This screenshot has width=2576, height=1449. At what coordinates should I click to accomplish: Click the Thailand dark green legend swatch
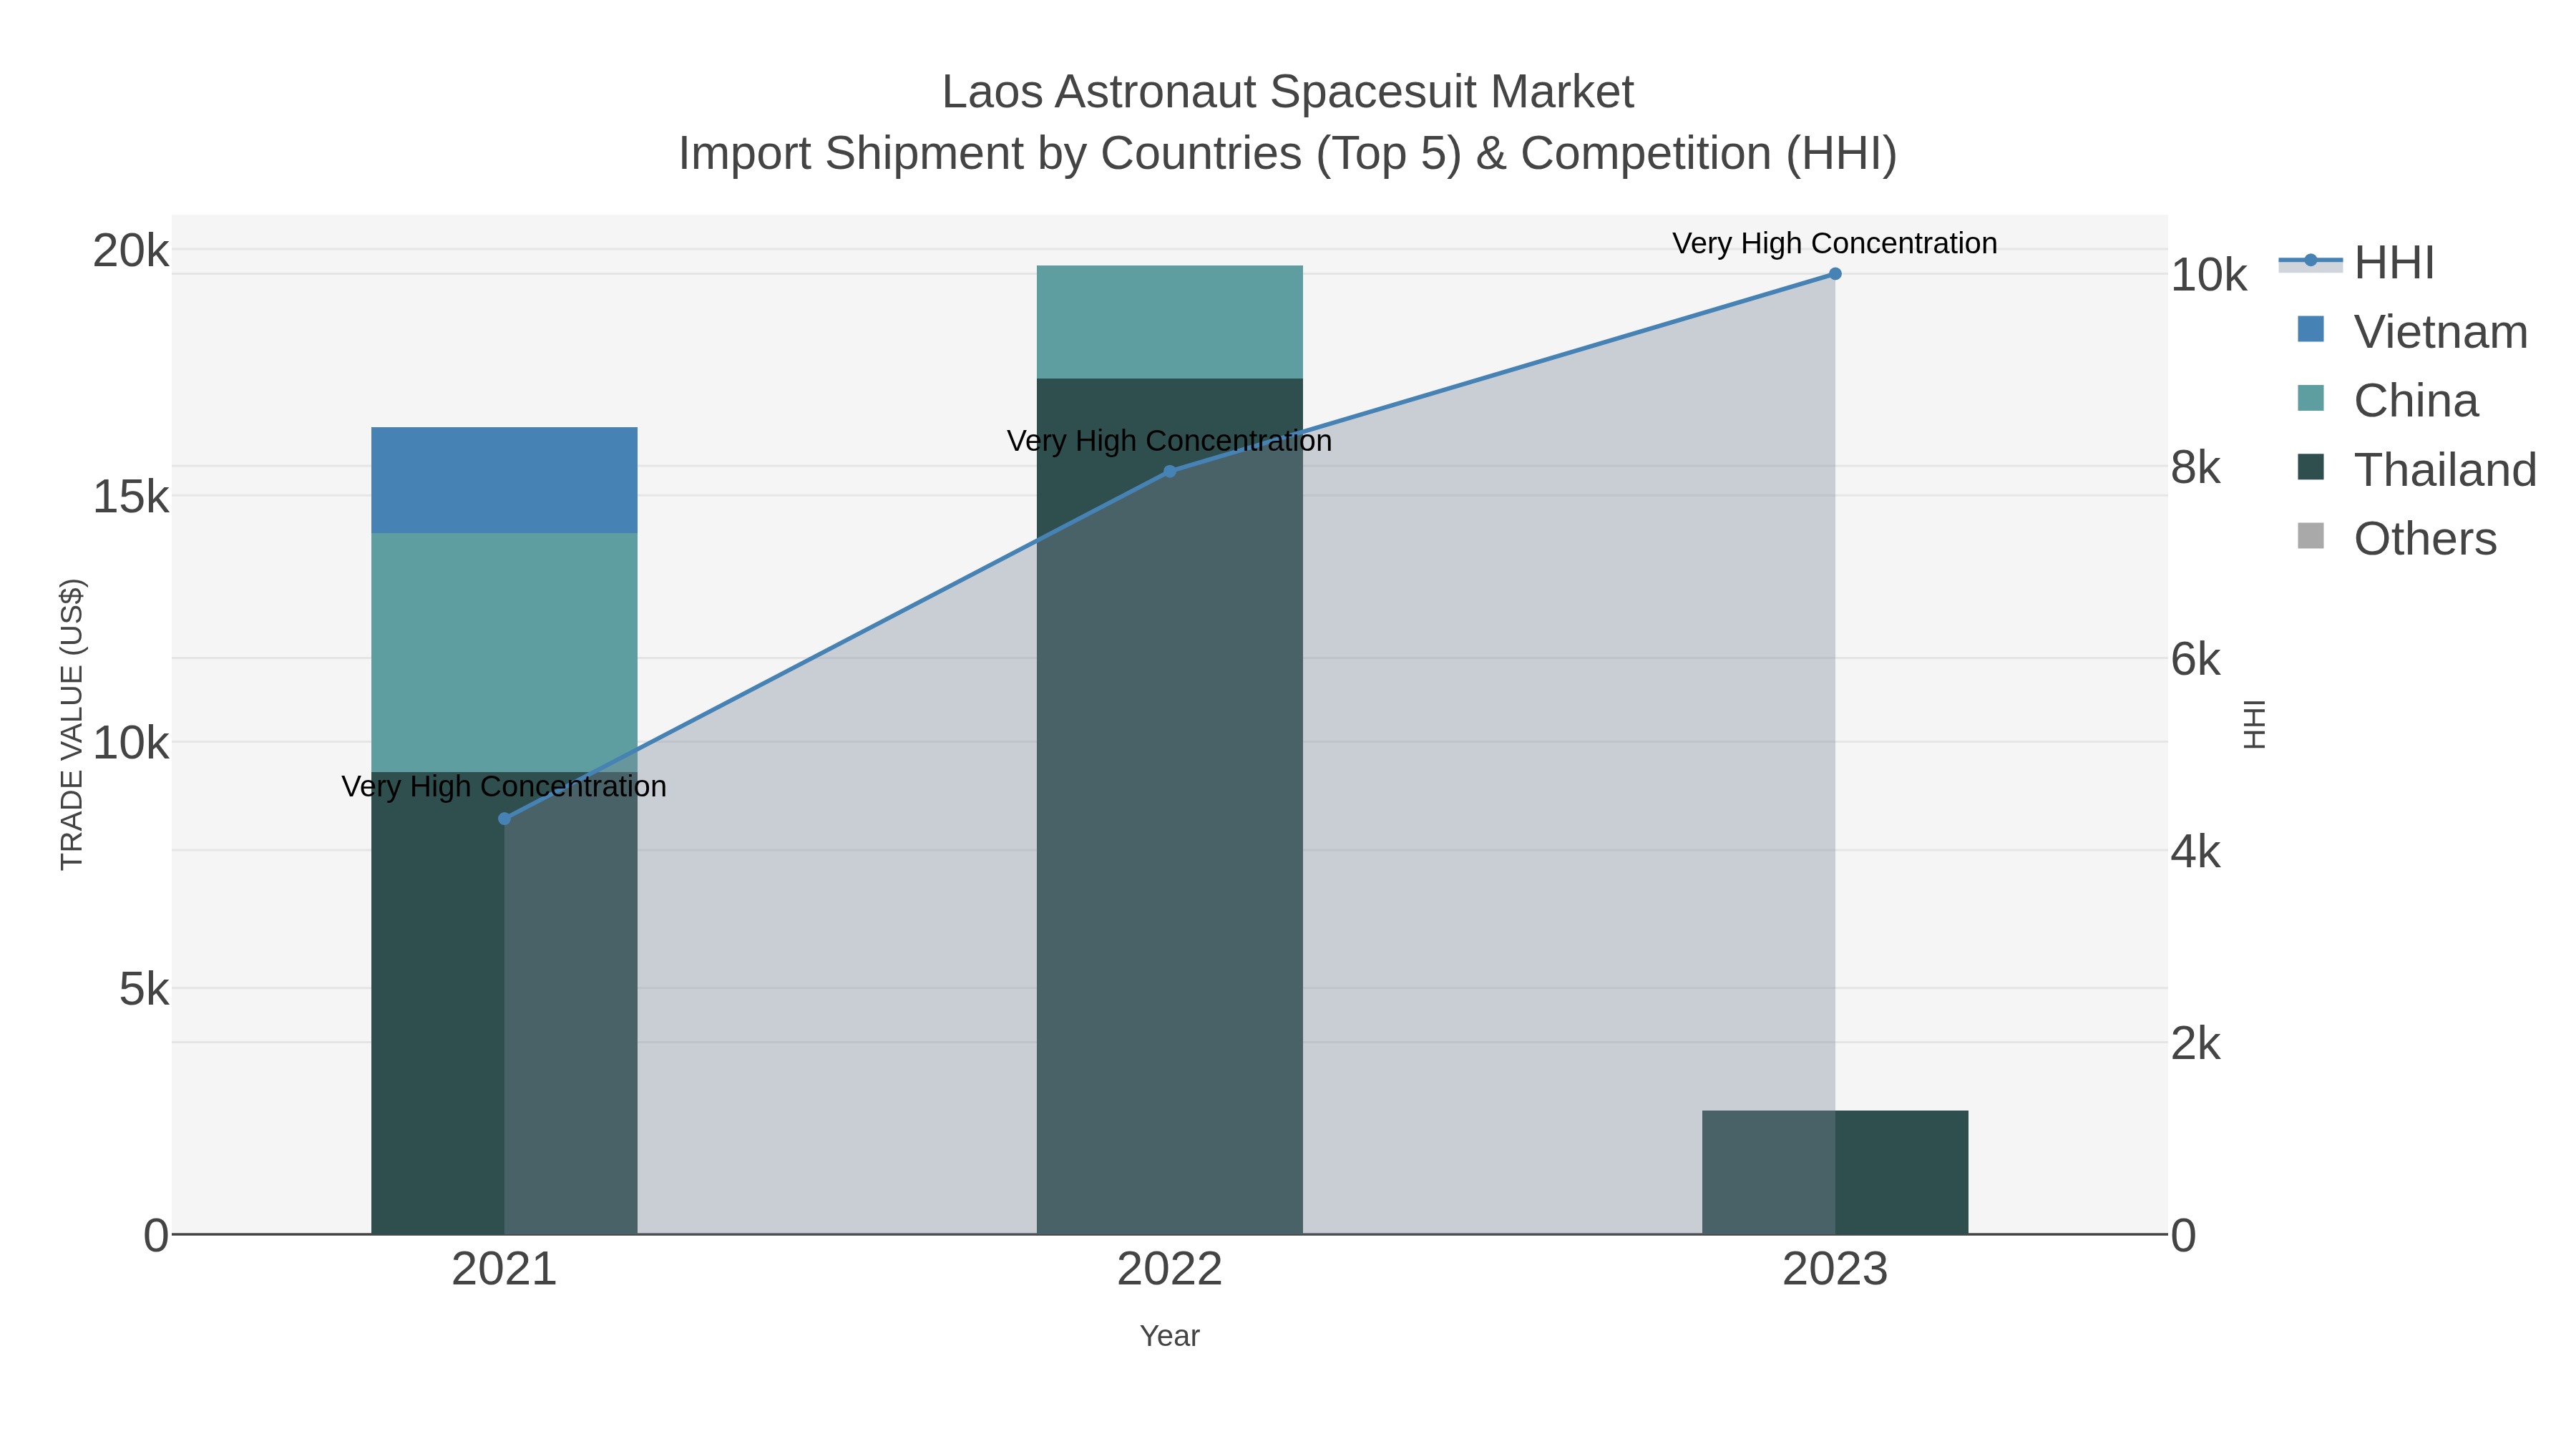(x=2311, y=467)
